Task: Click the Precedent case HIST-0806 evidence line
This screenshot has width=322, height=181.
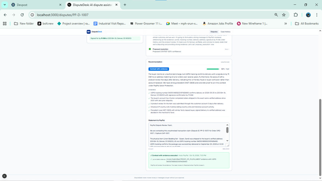Action: tap(188, 111)
